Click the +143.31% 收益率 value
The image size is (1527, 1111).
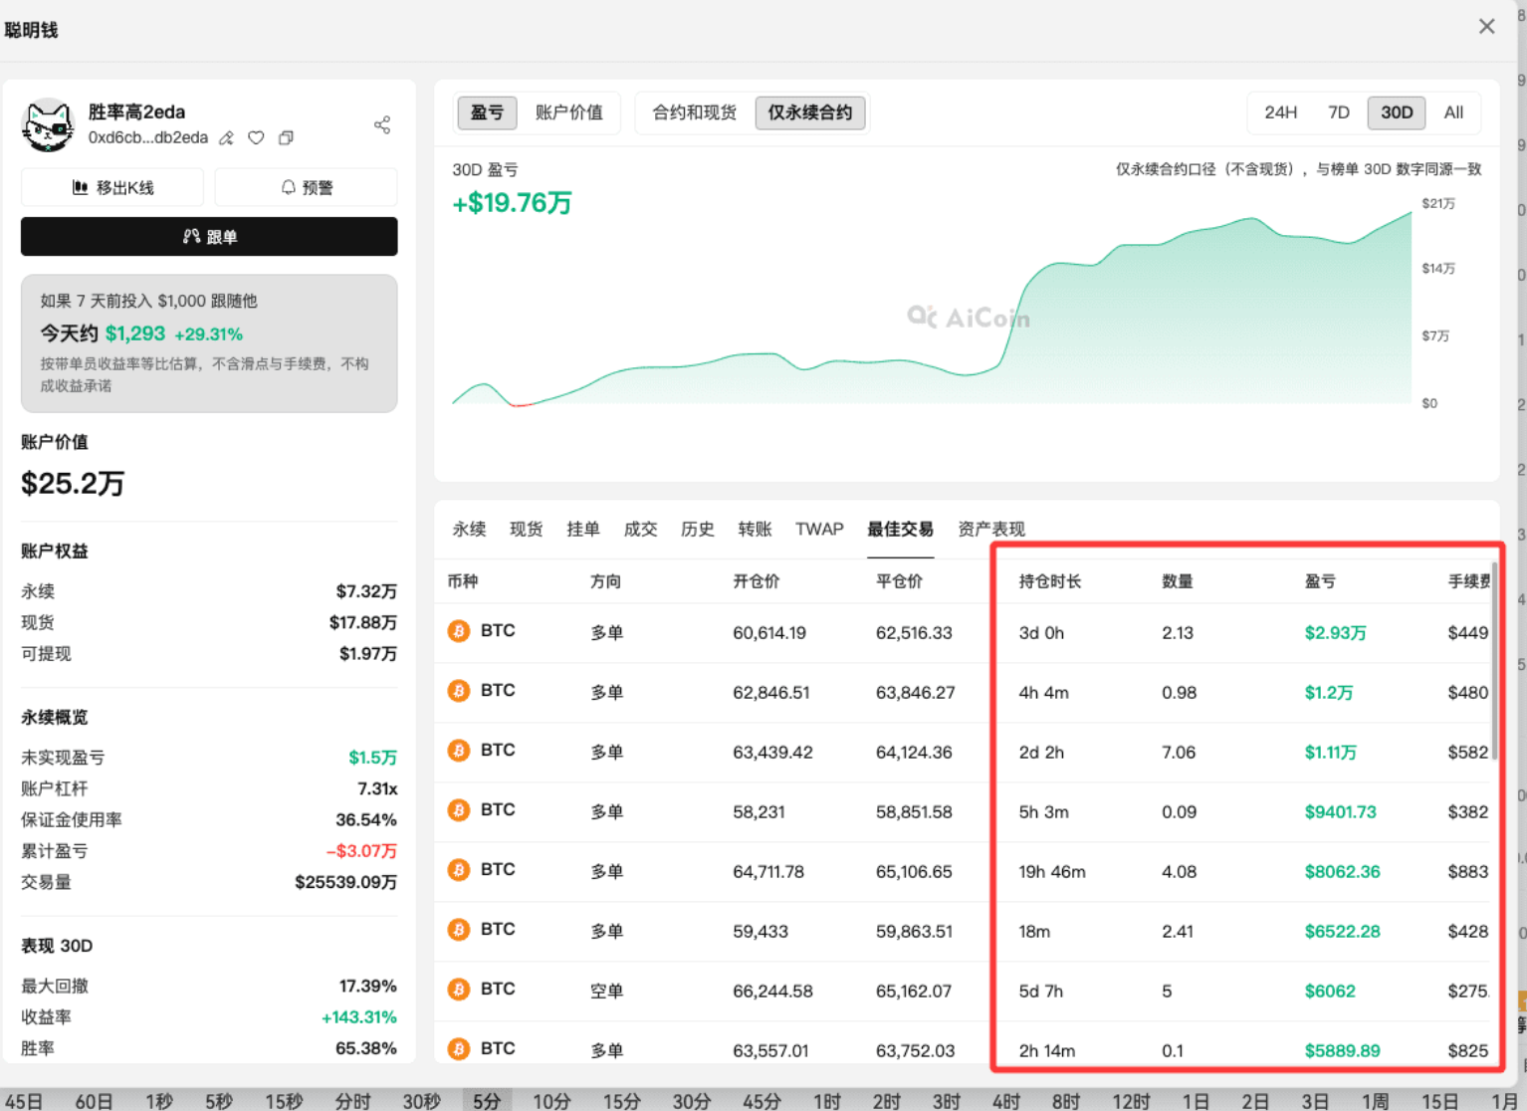point(358,1017)
